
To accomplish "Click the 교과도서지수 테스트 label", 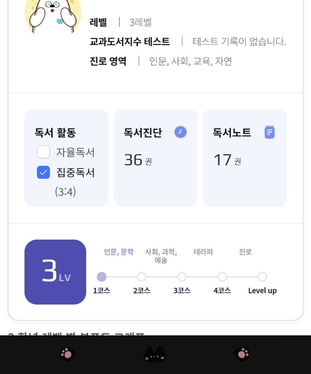I will tap(129, 42).
